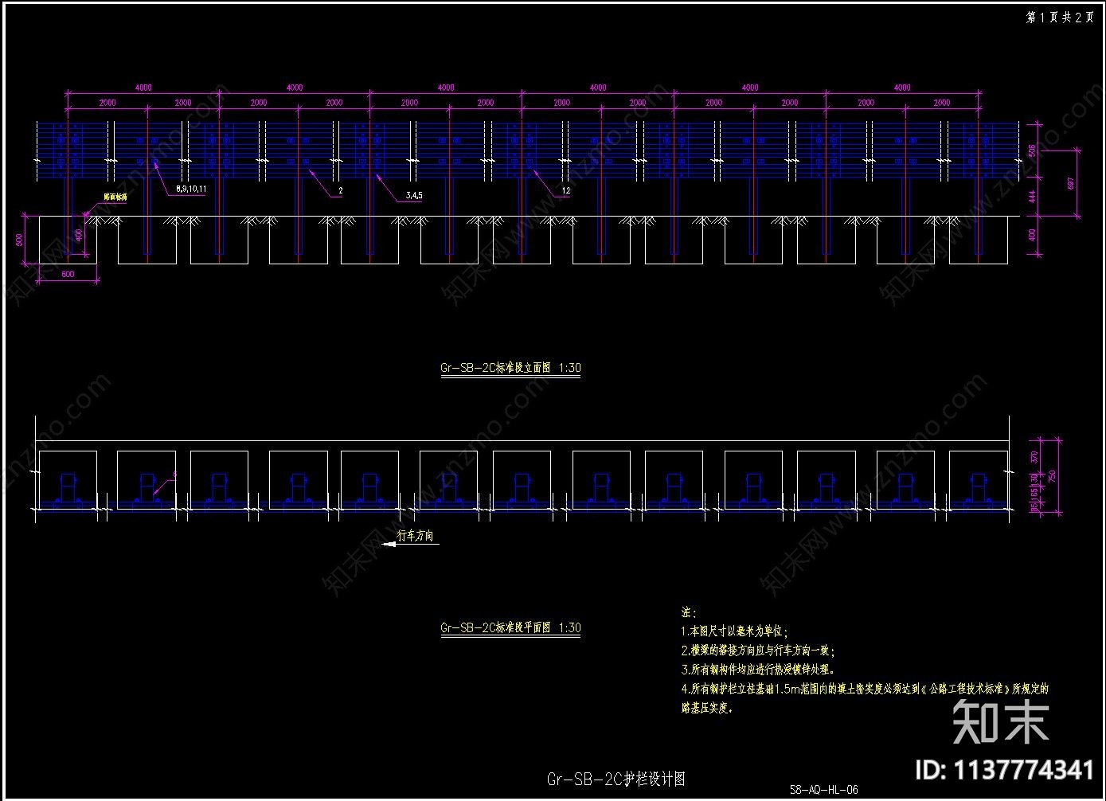Click the '行车方向' direction label
The height and width of the screenshot is (801, 1106).
[415, 536]
